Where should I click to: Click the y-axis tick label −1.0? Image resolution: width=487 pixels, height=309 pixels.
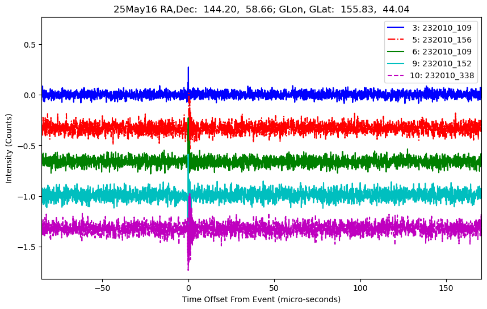click(27, 196)
